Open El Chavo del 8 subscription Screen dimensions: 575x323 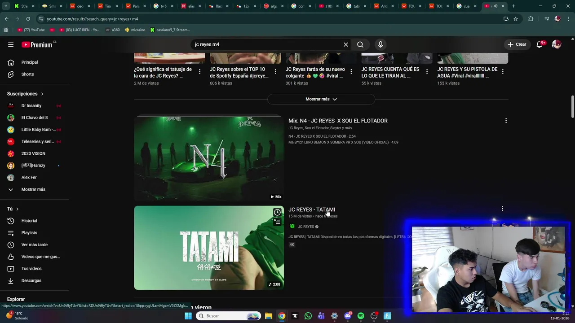pyautogui.click(x=34, y=118)
